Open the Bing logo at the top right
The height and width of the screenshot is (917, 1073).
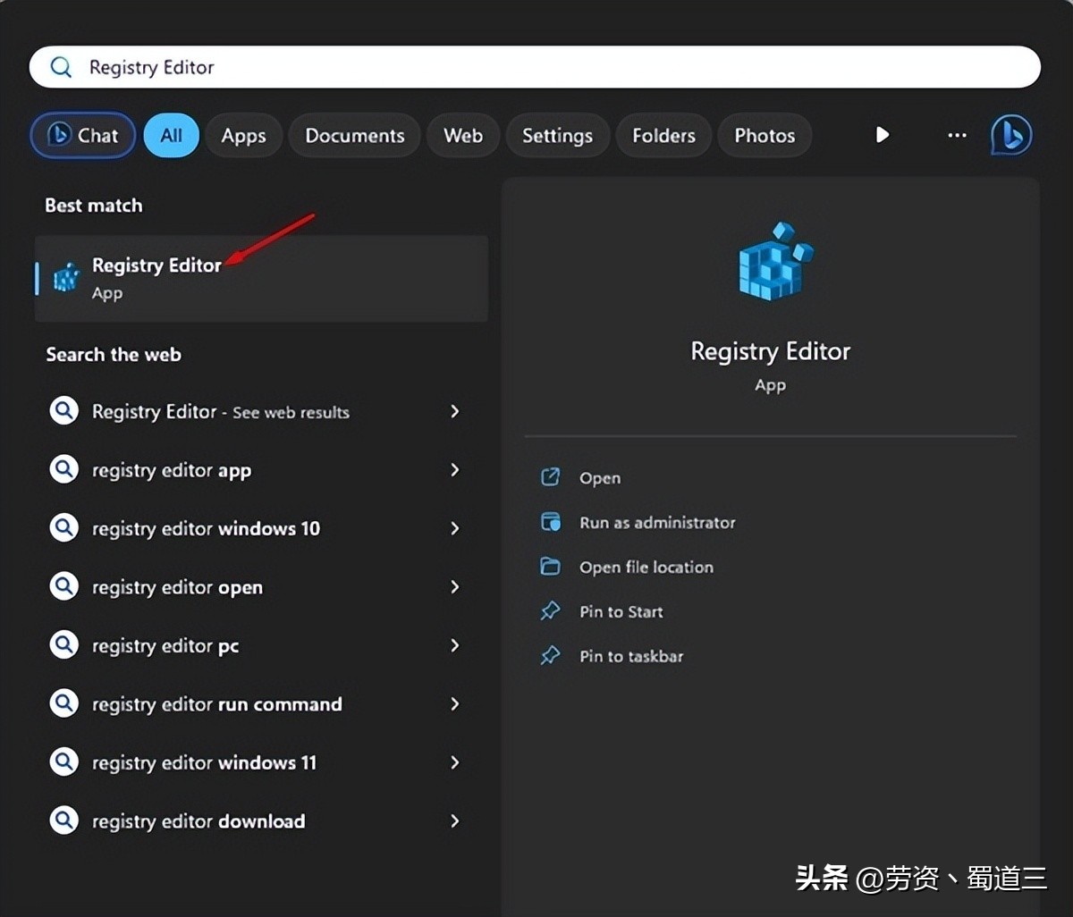1010,135
